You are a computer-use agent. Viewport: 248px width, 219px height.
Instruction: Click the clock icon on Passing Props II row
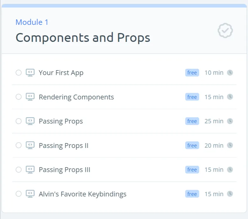coord(230,145)
